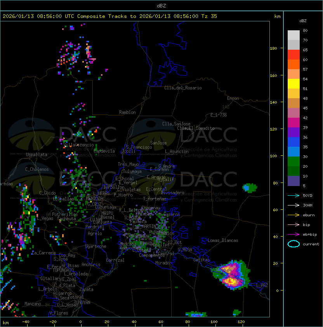
Task: Click the 'Encon' map label
Action: click(x=233, y=98)
